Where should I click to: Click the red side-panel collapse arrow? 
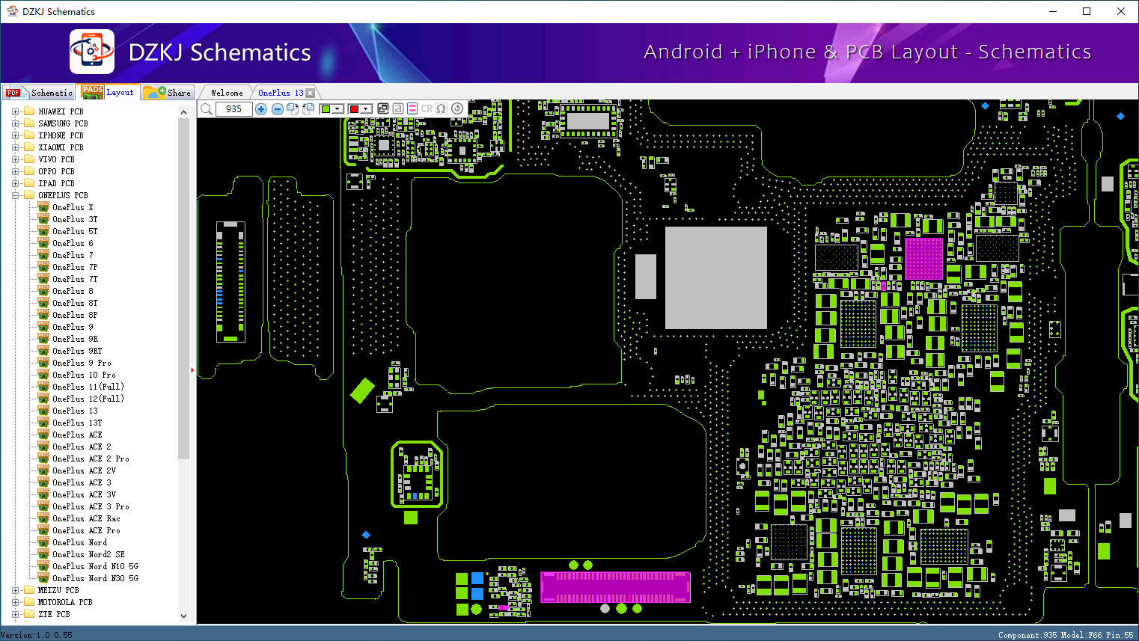[x=193, y=369]
